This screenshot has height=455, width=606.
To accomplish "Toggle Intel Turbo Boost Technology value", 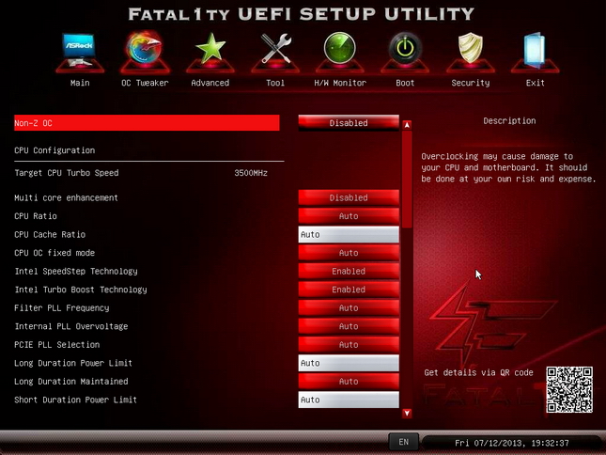I will point(349,290).
